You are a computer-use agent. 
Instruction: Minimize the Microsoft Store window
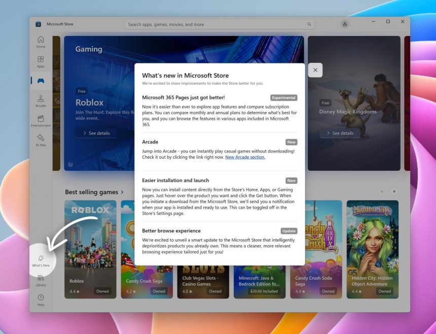point(374,22)
